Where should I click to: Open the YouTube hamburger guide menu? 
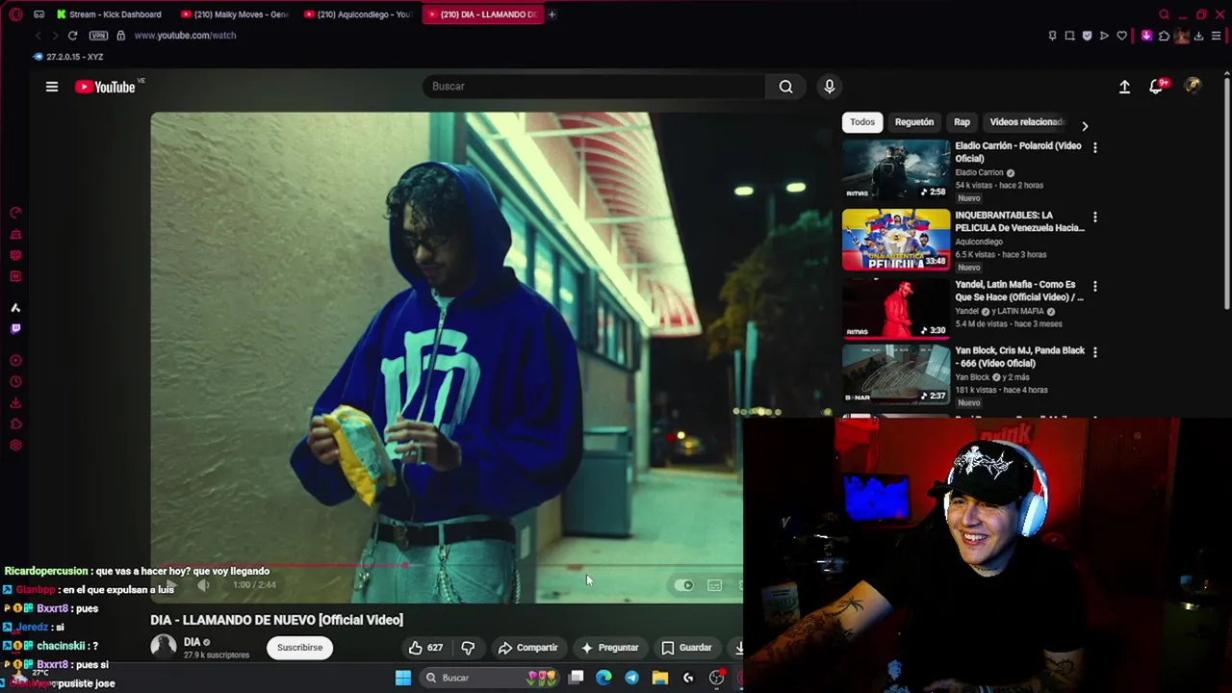coord(52,87)
